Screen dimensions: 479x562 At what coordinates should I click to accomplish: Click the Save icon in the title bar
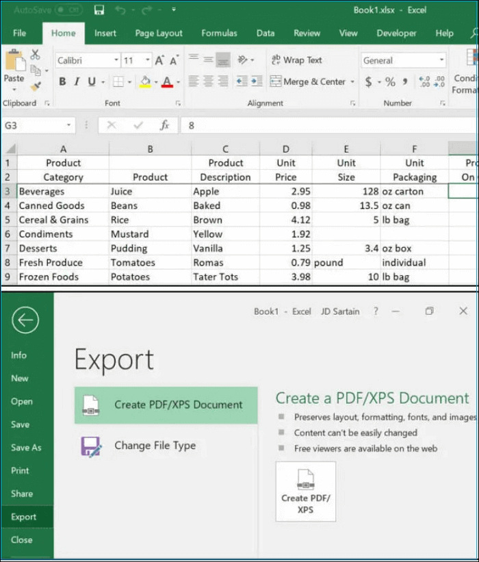tap(99, 10)
